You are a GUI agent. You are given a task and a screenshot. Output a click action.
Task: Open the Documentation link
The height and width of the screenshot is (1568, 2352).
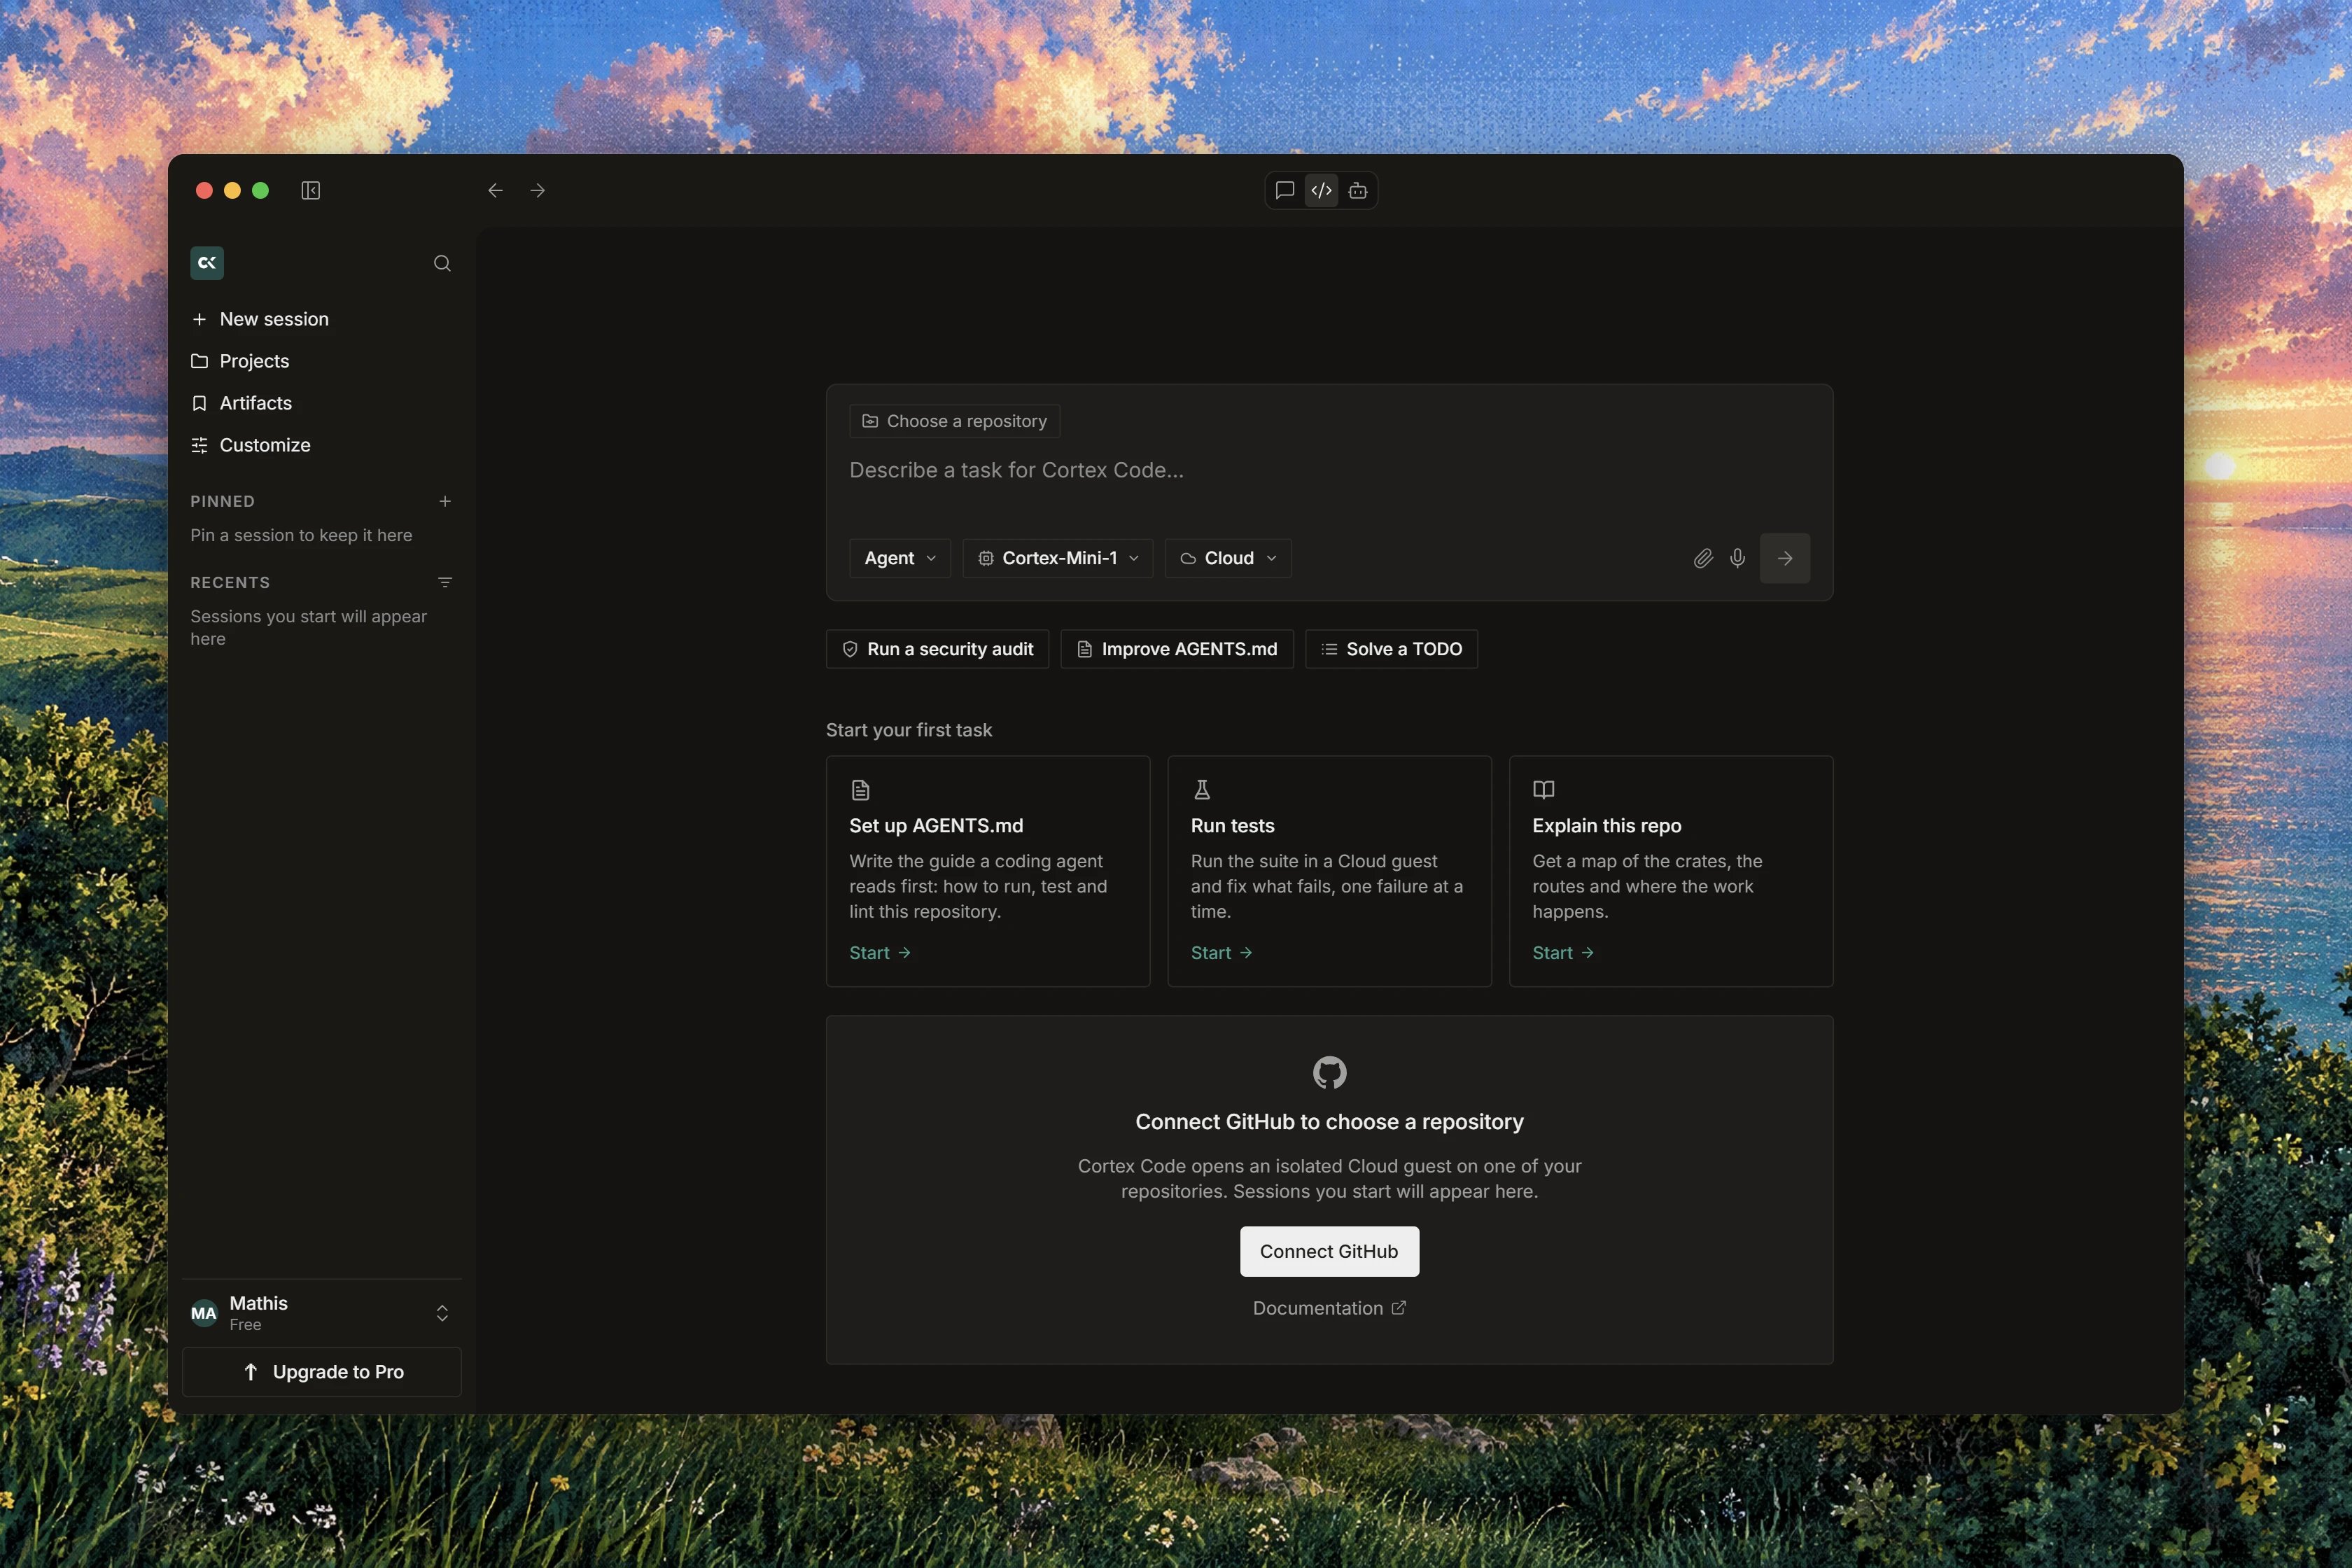(1329, 1308)
